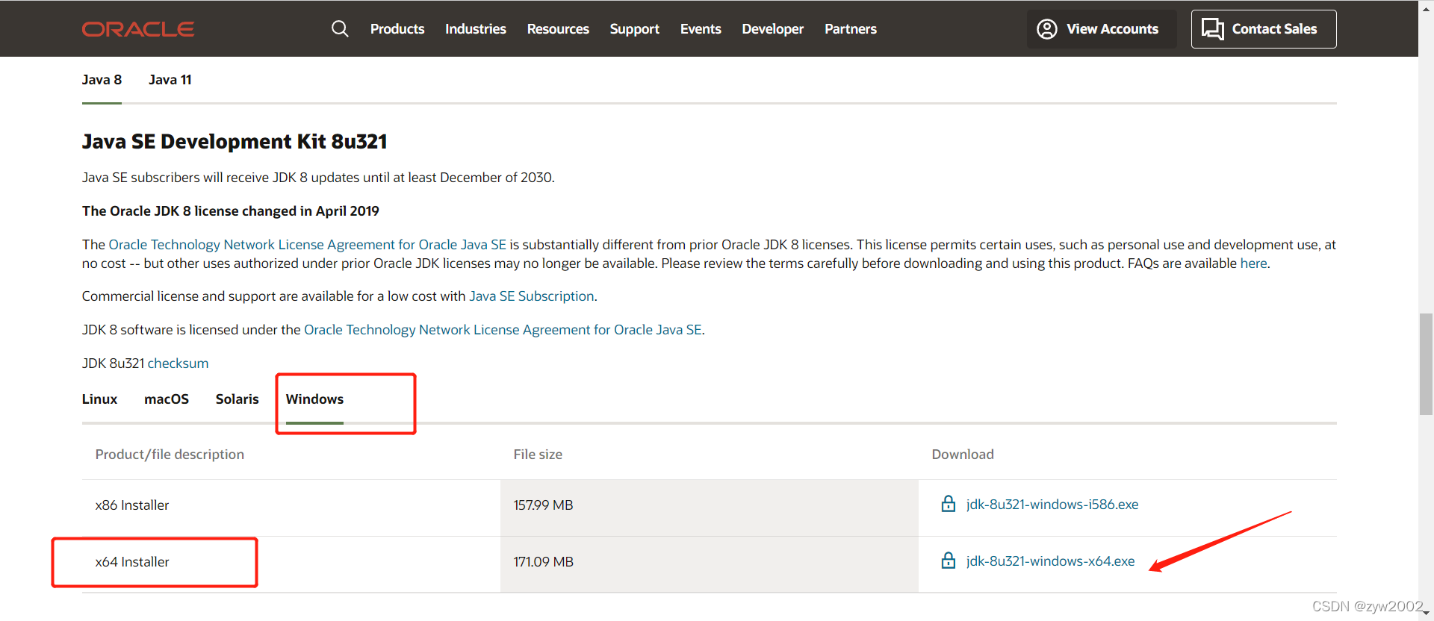Click lock icon beside jdk-8u321-windows-x64.exe
1434x621 pixels.
pyautogui.click(x=949, y=561)
